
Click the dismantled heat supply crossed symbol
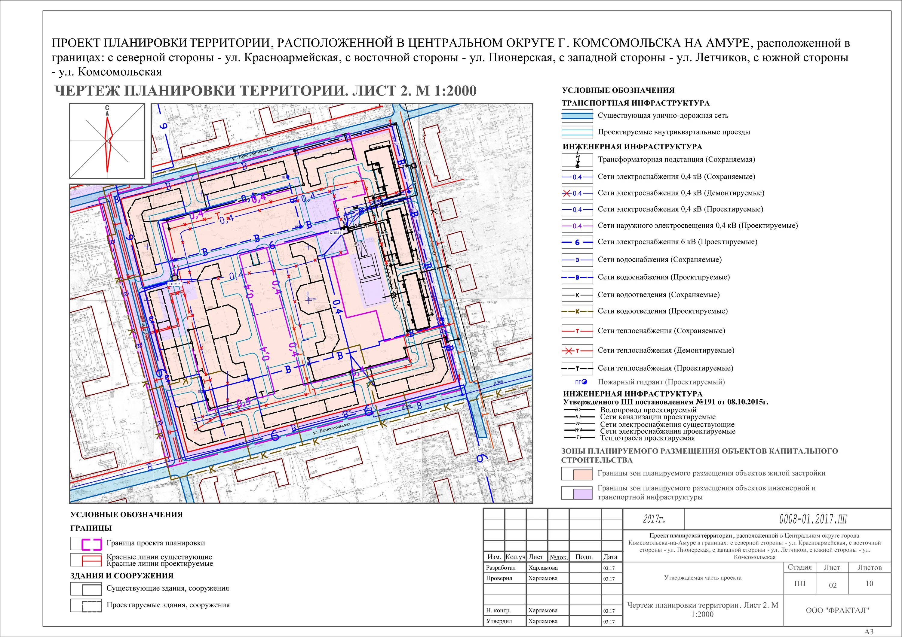(x=577, y=350)
